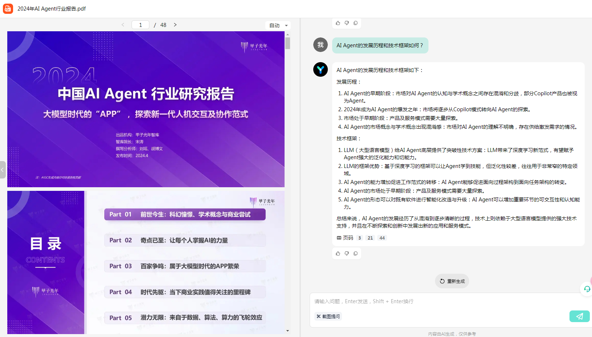Dislike the AI Agent answer below page references

(347, 253)
